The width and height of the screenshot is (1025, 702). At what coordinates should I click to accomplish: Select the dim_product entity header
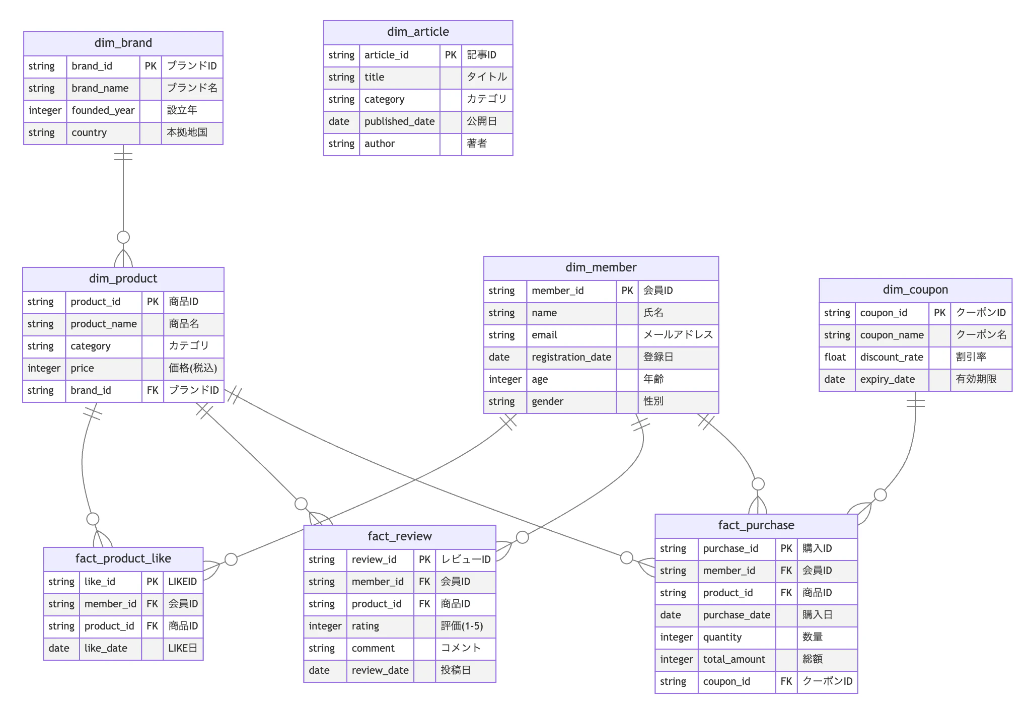[x=123, y=279]
